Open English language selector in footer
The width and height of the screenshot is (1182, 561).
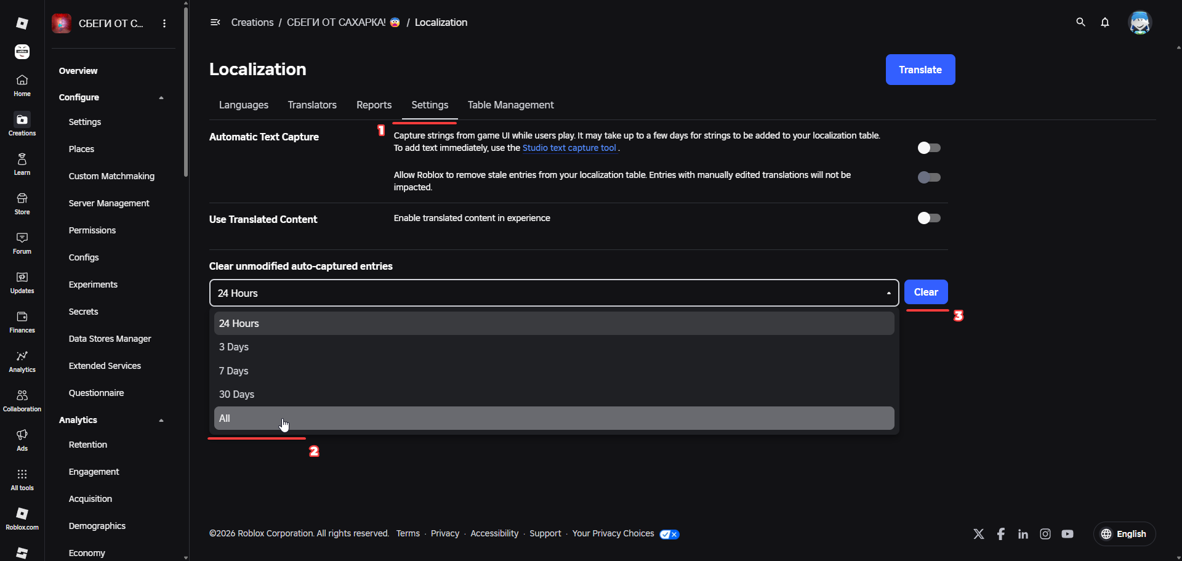(x=1124, y=534)
